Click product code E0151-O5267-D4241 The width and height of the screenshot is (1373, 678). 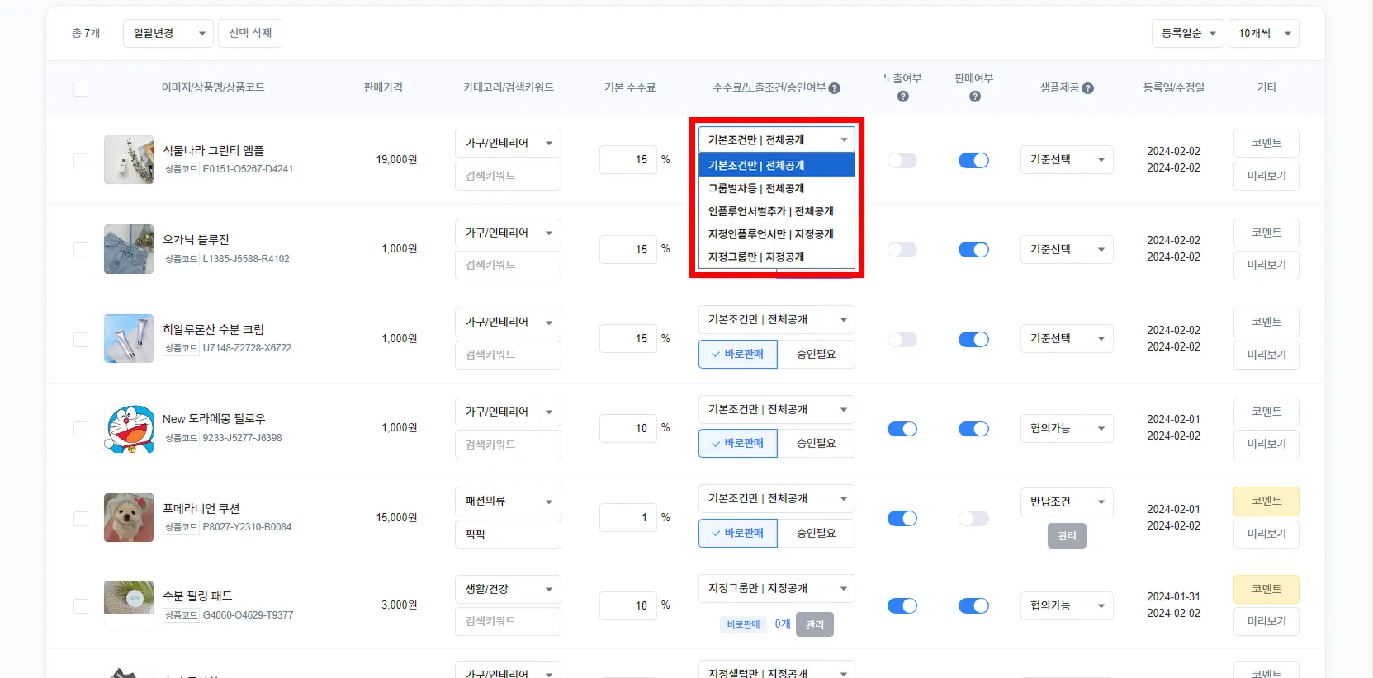pos(248,169)
